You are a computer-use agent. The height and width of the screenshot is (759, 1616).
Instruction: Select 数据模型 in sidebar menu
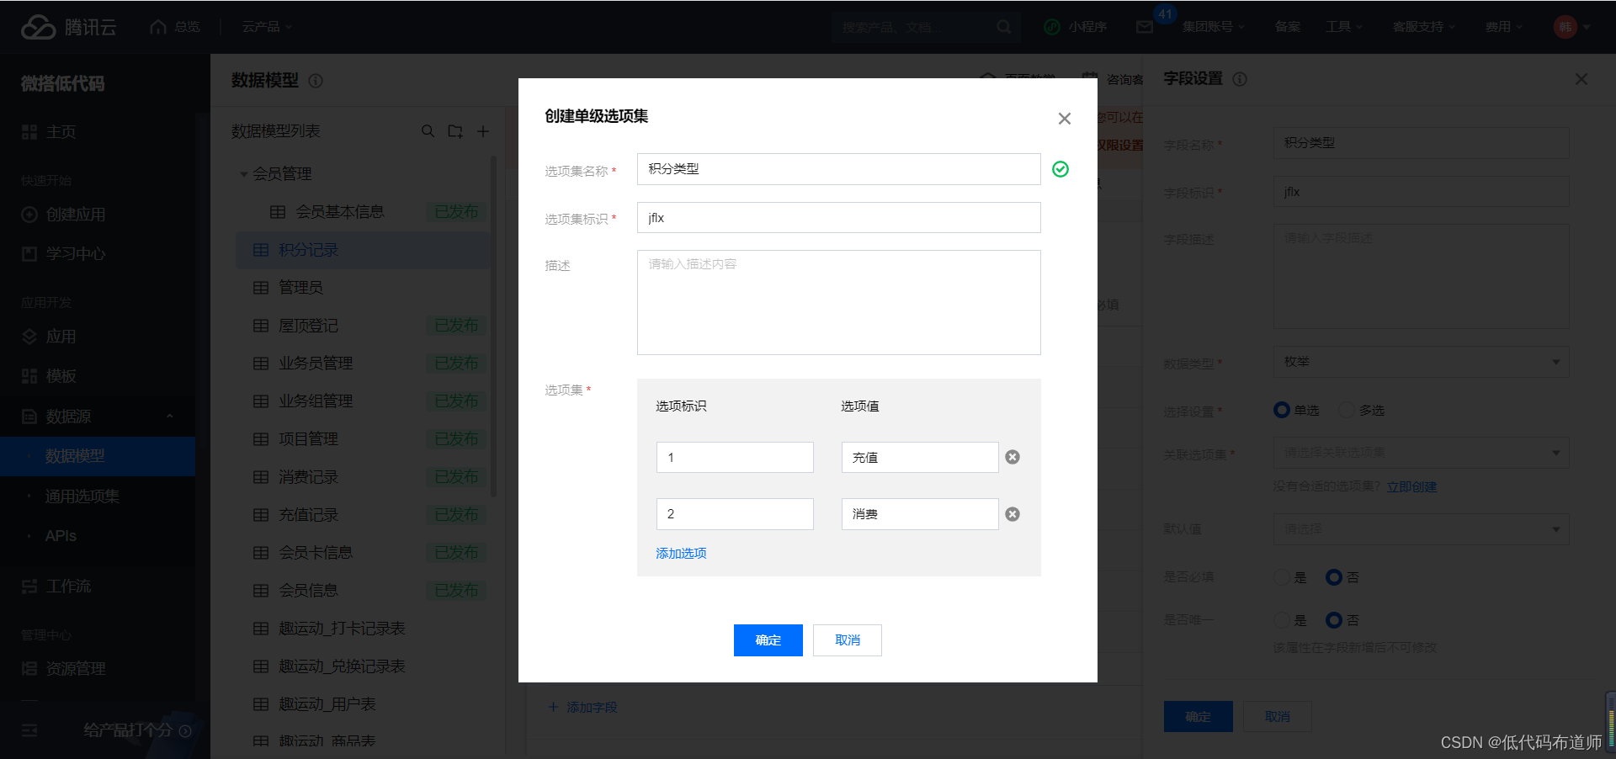click(x=98, y=456)
